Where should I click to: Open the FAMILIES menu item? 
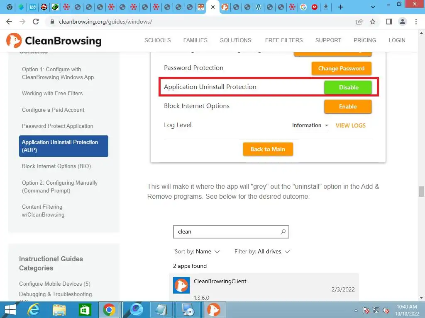pos(195,40)
